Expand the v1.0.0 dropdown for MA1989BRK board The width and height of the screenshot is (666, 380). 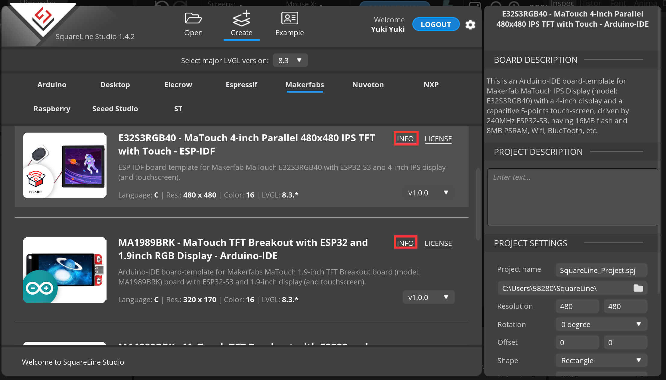[429, 297]
